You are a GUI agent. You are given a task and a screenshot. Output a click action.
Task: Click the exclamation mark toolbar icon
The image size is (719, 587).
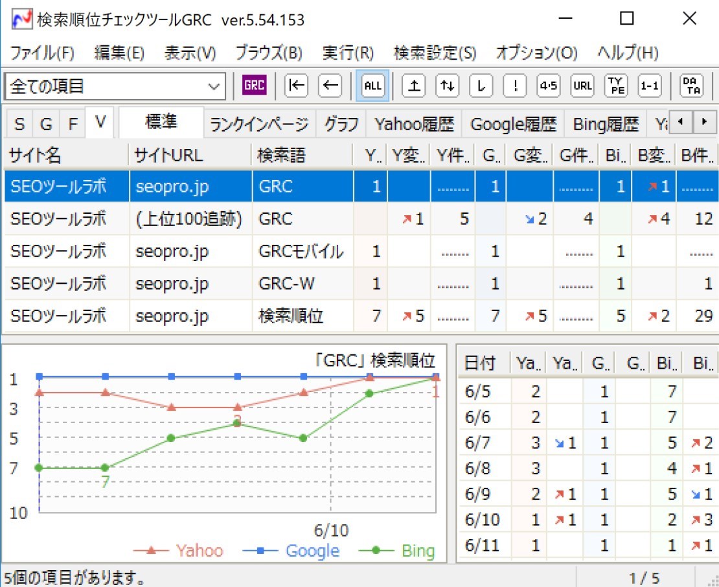[514, 86]
